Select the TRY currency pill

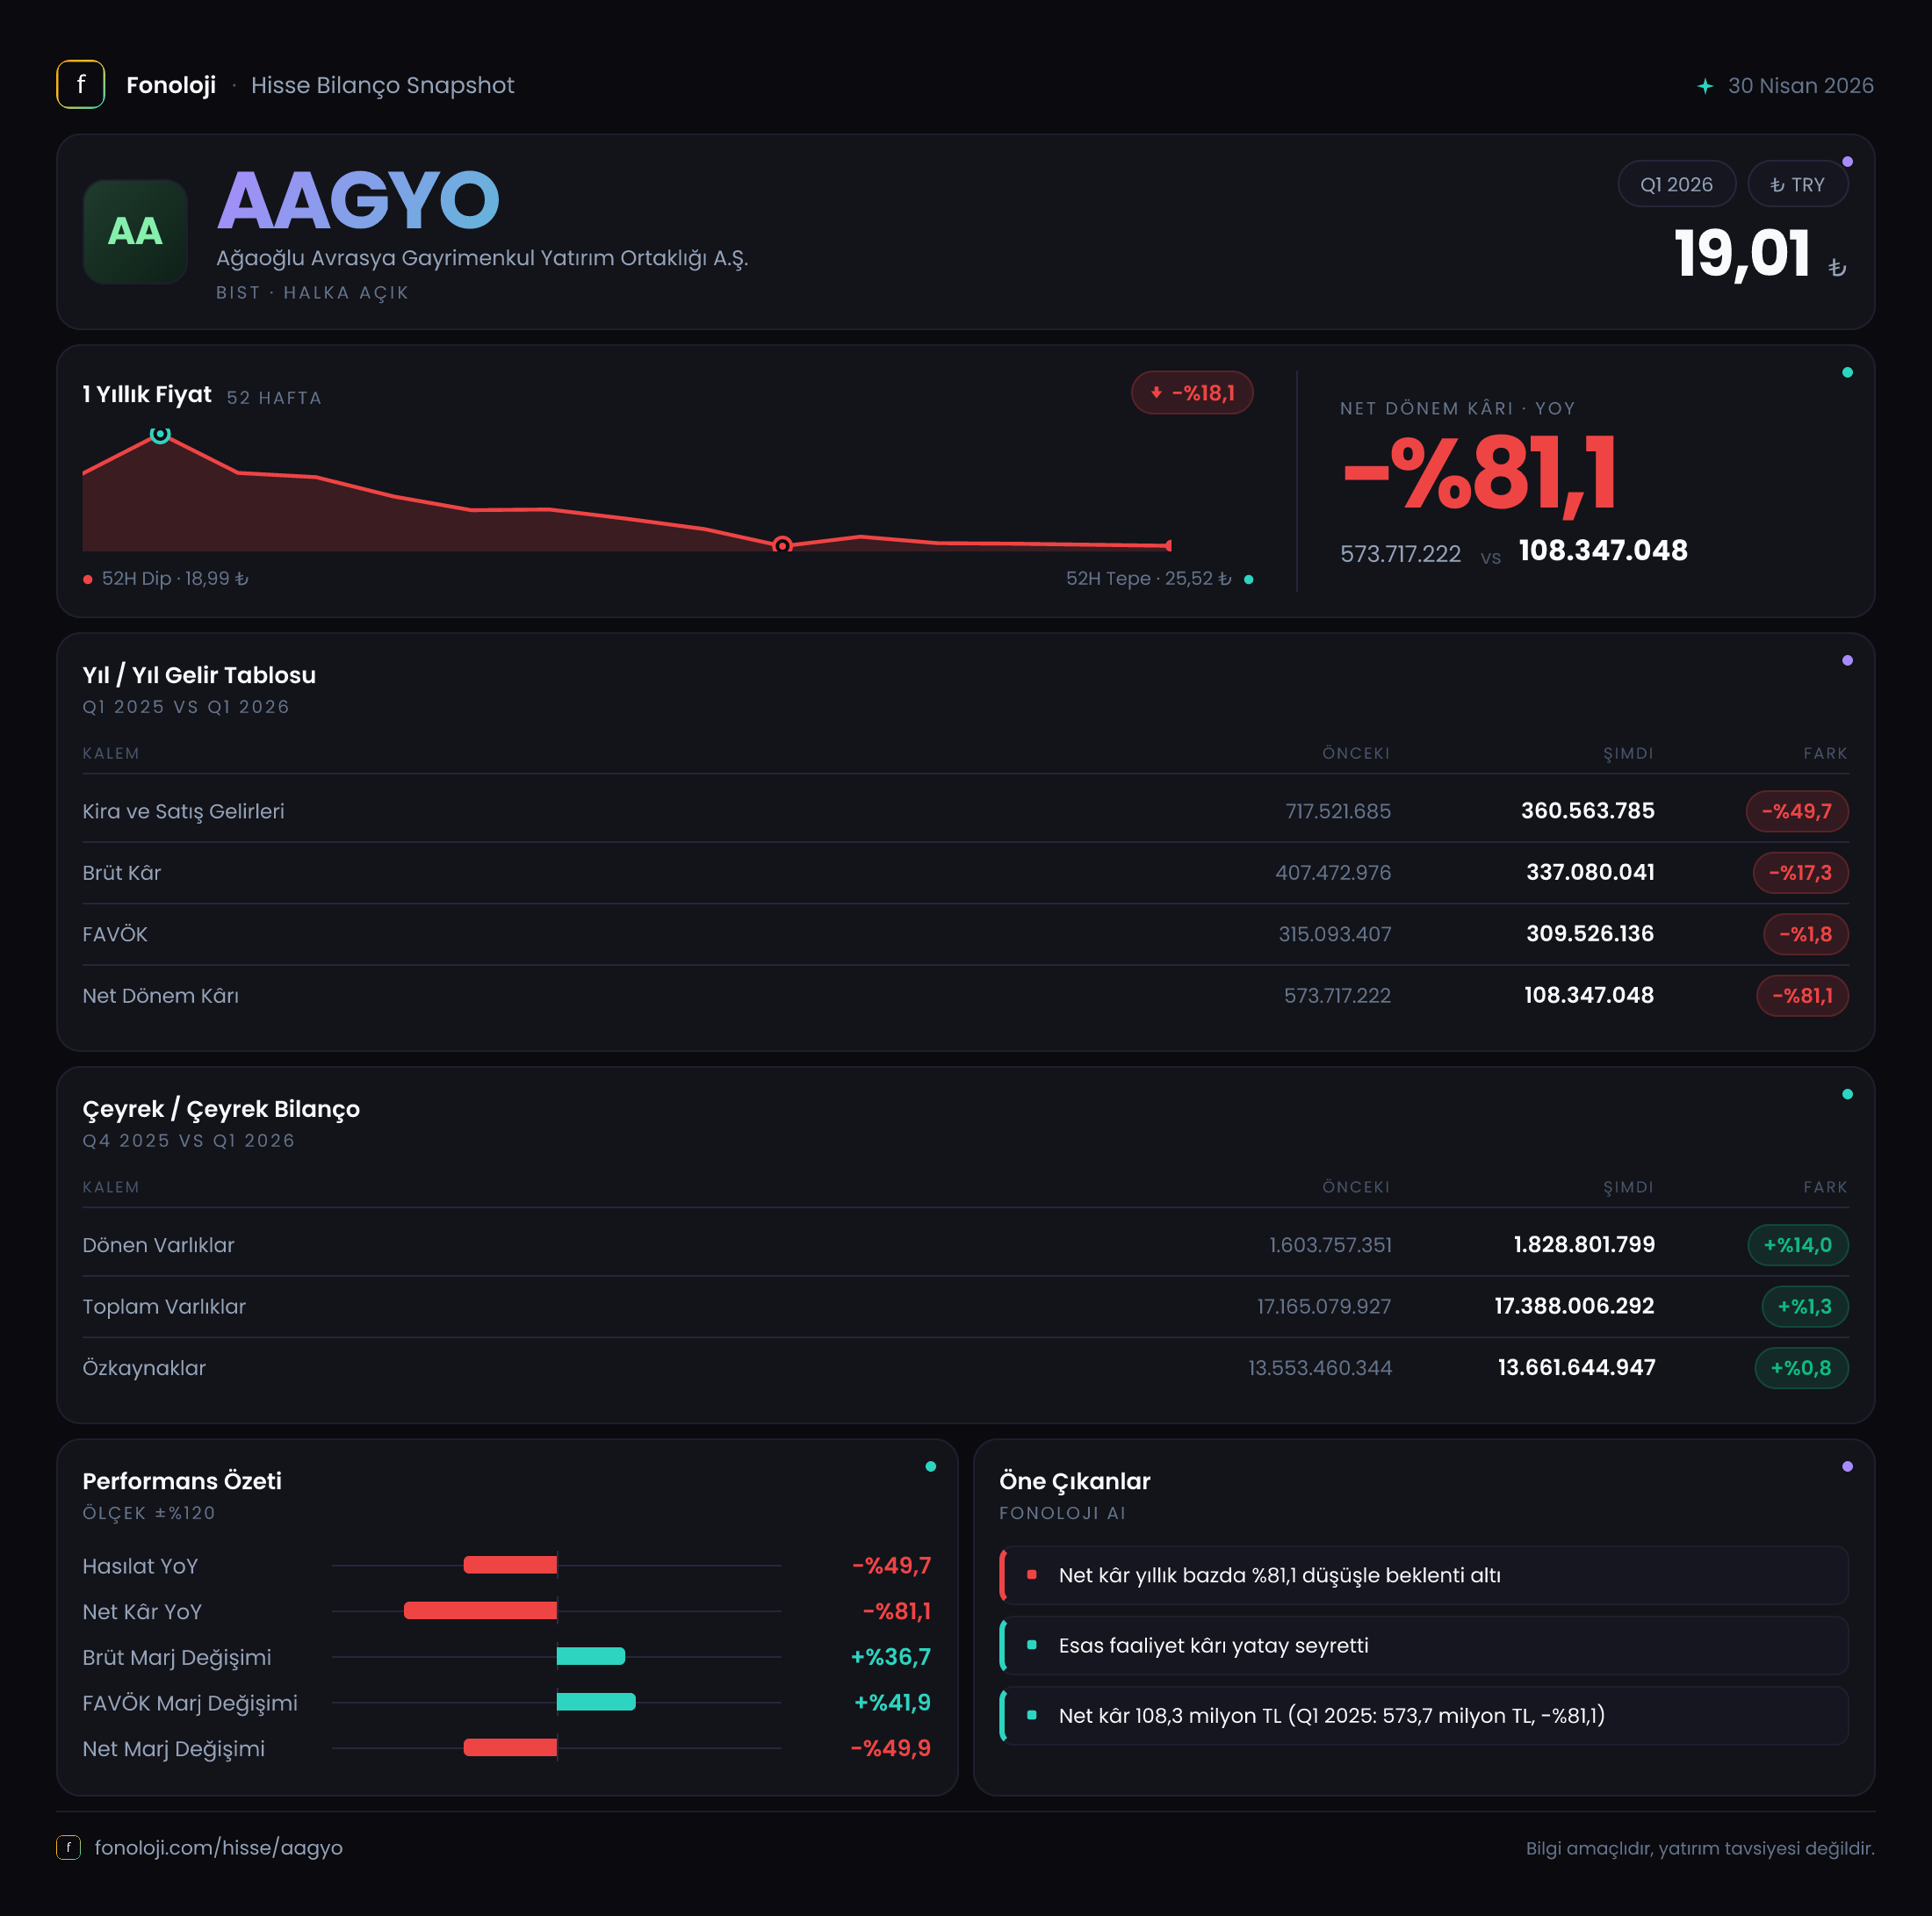tap(1797, 184)
